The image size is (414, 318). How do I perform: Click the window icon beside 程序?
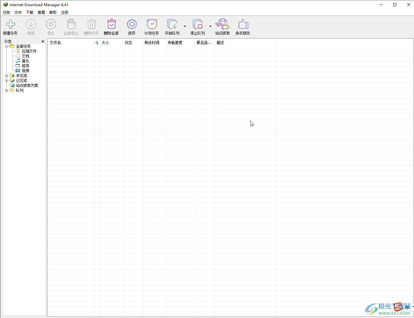18,66
